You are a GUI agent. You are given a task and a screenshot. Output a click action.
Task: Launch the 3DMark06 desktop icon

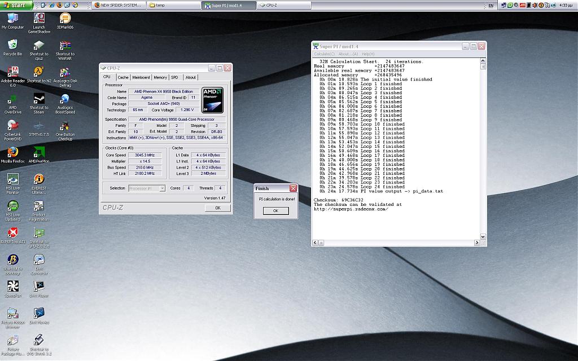[65, 21]
